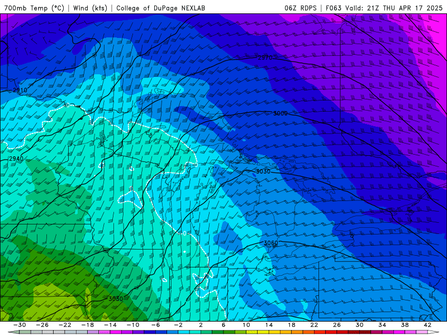This screenshot has height=335, width=447.
Task: Click the 3000 height contour label
Action: 280,113
